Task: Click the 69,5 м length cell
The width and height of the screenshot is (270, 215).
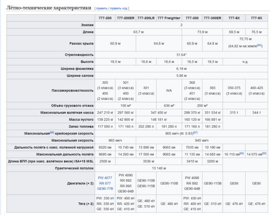Action: (x=234, y=32)
